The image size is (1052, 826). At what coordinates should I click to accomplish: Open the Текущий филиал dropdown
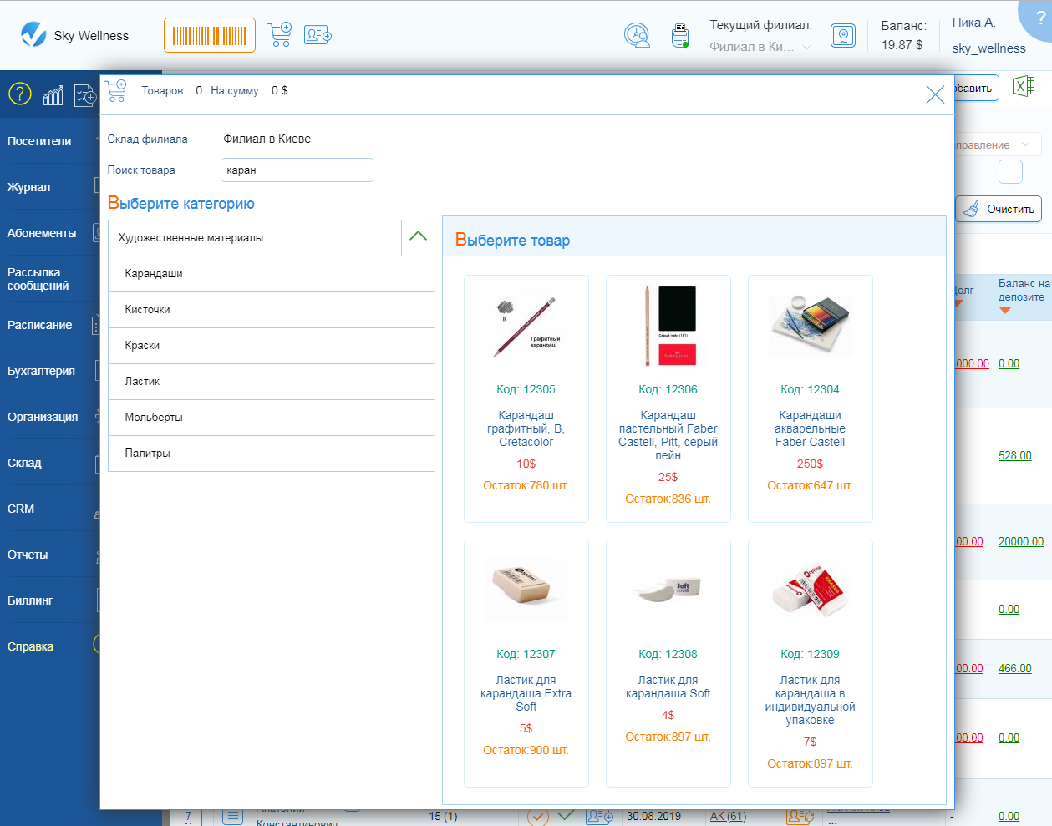click(x=760, y=47)
